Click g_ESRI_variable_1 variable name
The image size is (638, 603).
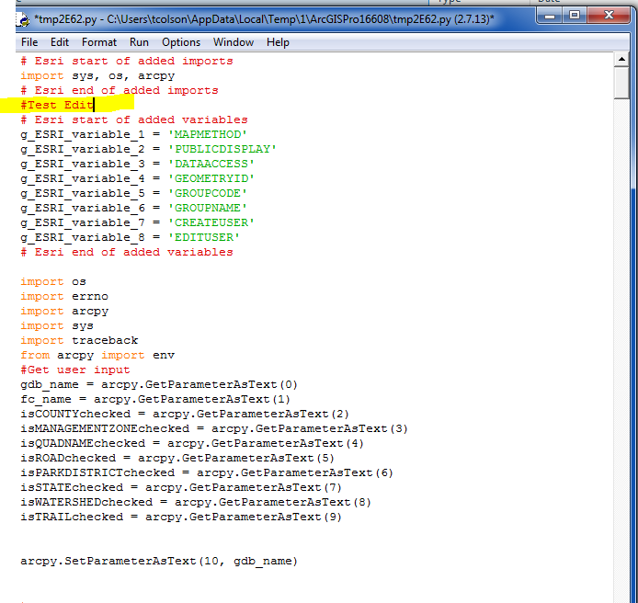83,134
